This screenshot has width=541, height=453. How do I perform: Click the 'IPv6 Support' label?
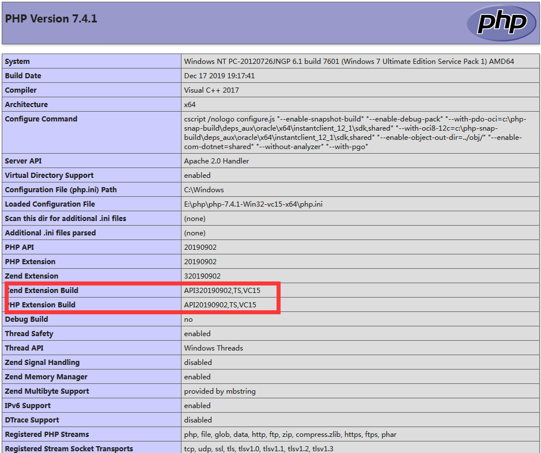tap(28, 406)
